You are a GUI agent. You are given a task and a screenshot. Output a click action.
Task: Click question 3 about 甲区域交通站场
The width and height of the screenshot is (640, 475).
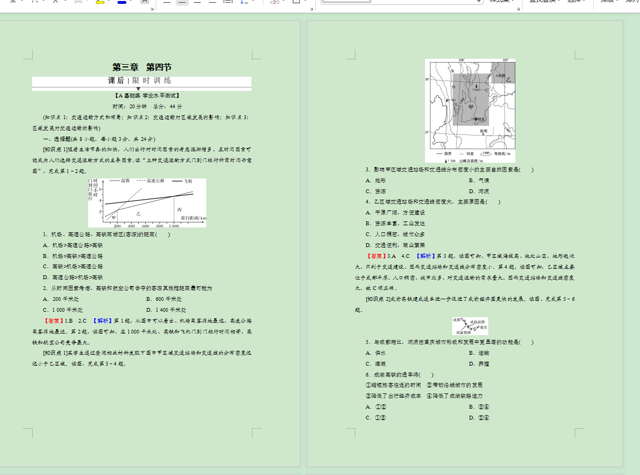[450, 170]
